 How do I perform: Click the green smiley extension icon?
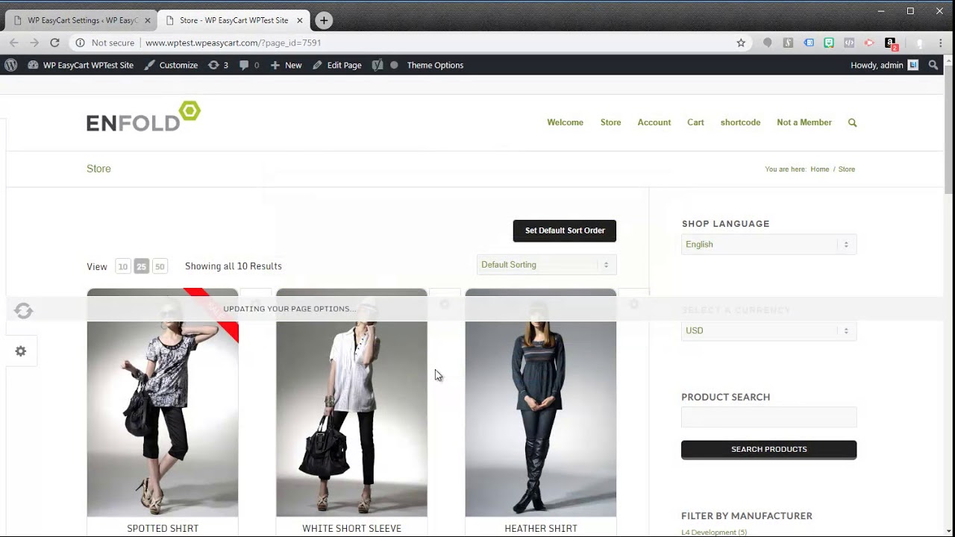829,43
